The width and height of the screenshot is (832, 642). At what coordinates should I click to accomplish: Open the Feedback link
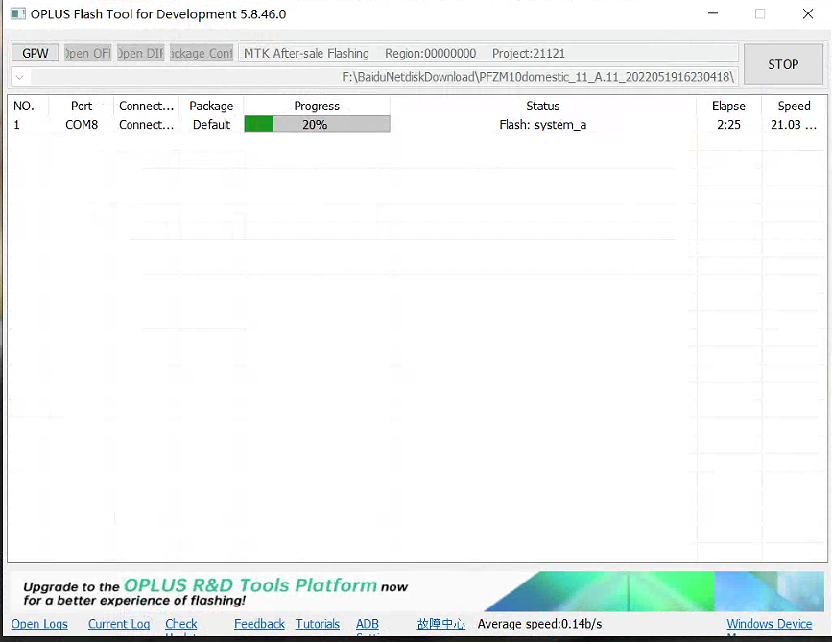[259, 624]
